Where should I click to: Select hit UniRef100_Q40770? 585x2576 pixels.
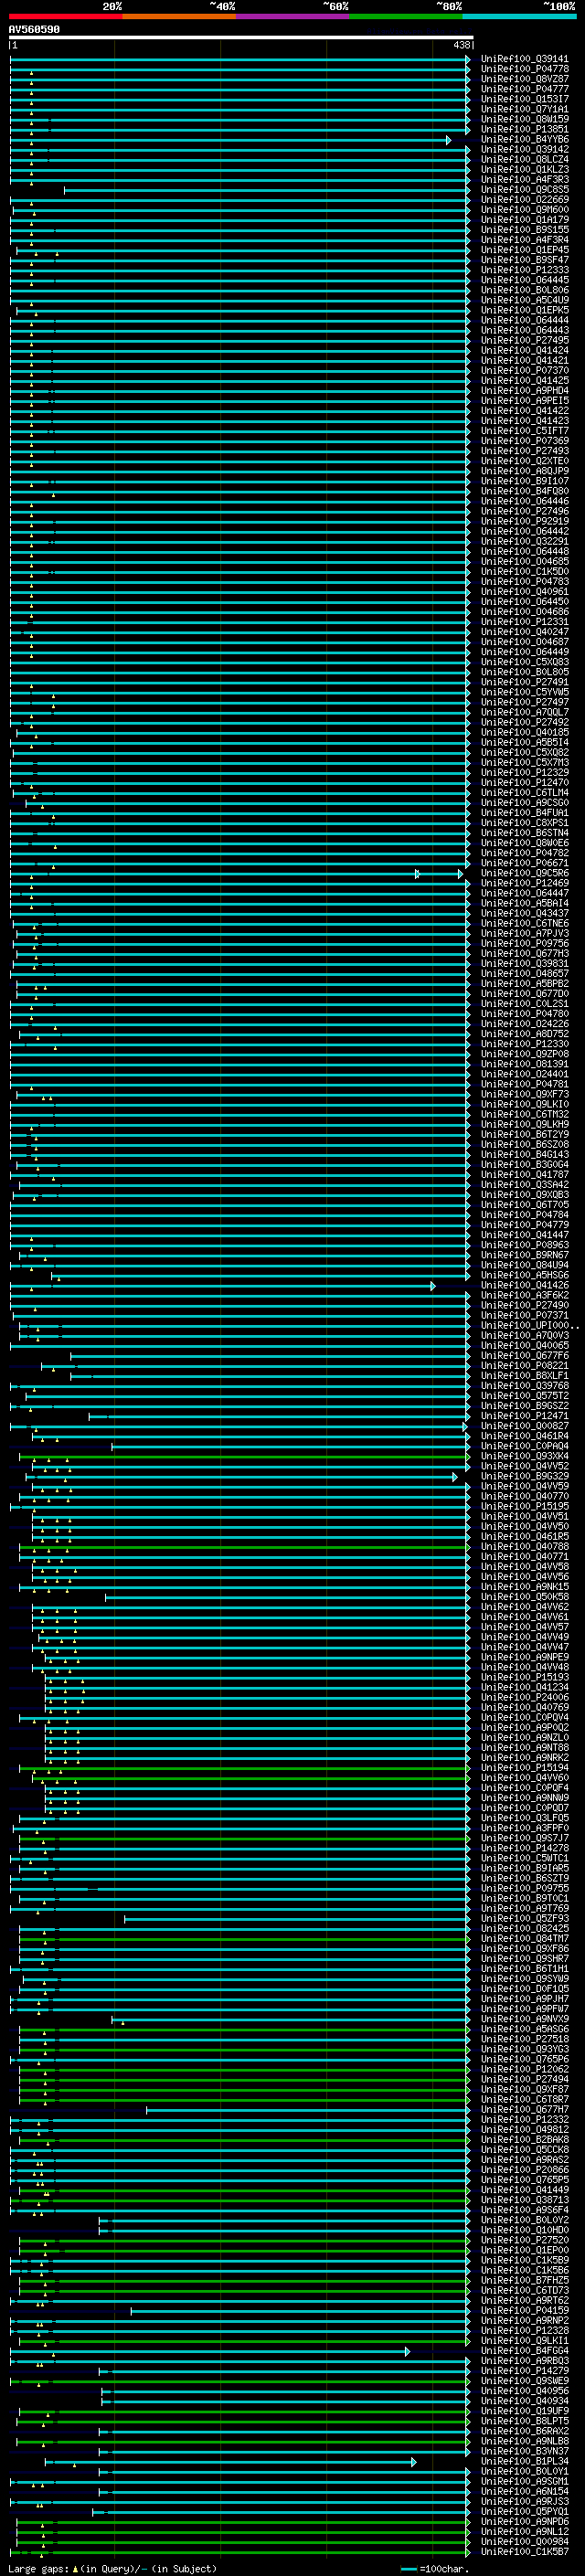pos(524,1496)
